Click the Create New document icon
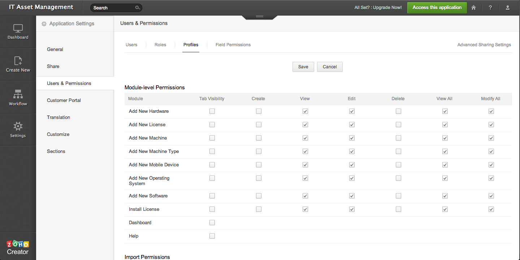 (x=18, y=61)
